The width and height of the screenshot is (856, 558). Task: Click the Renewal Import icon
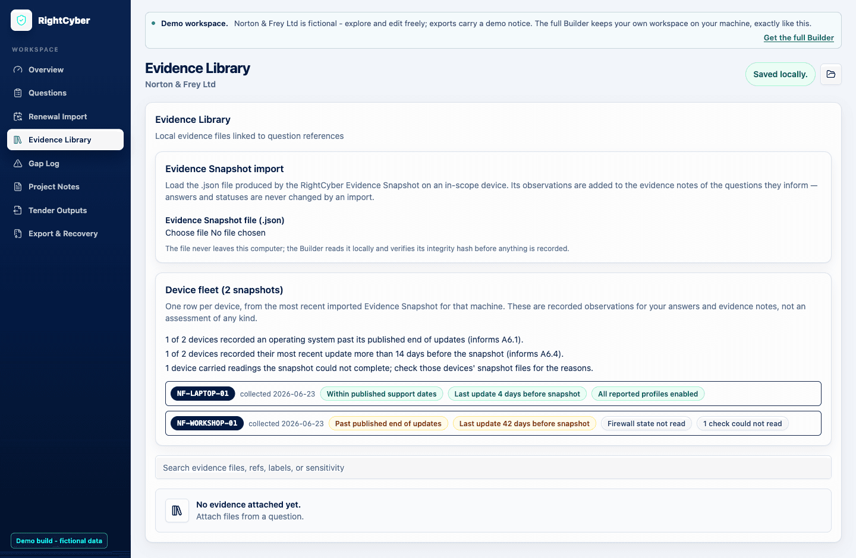[x=18, y=116]
